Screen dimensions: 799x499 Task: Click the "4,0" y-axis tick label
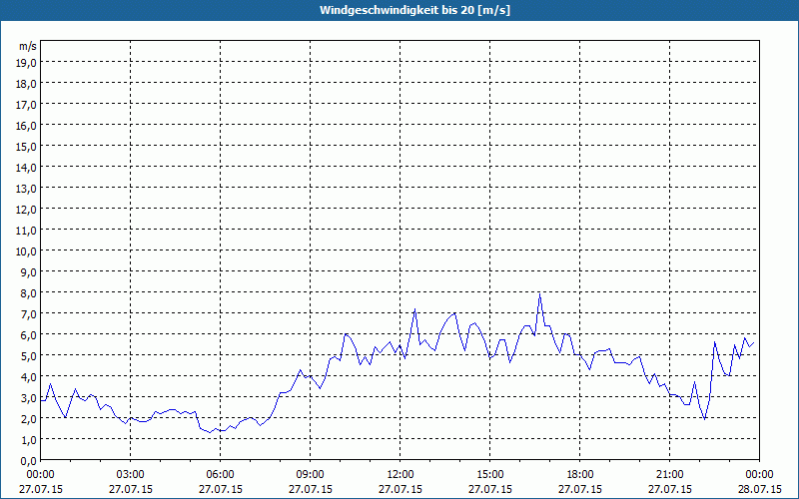(28, 377)
